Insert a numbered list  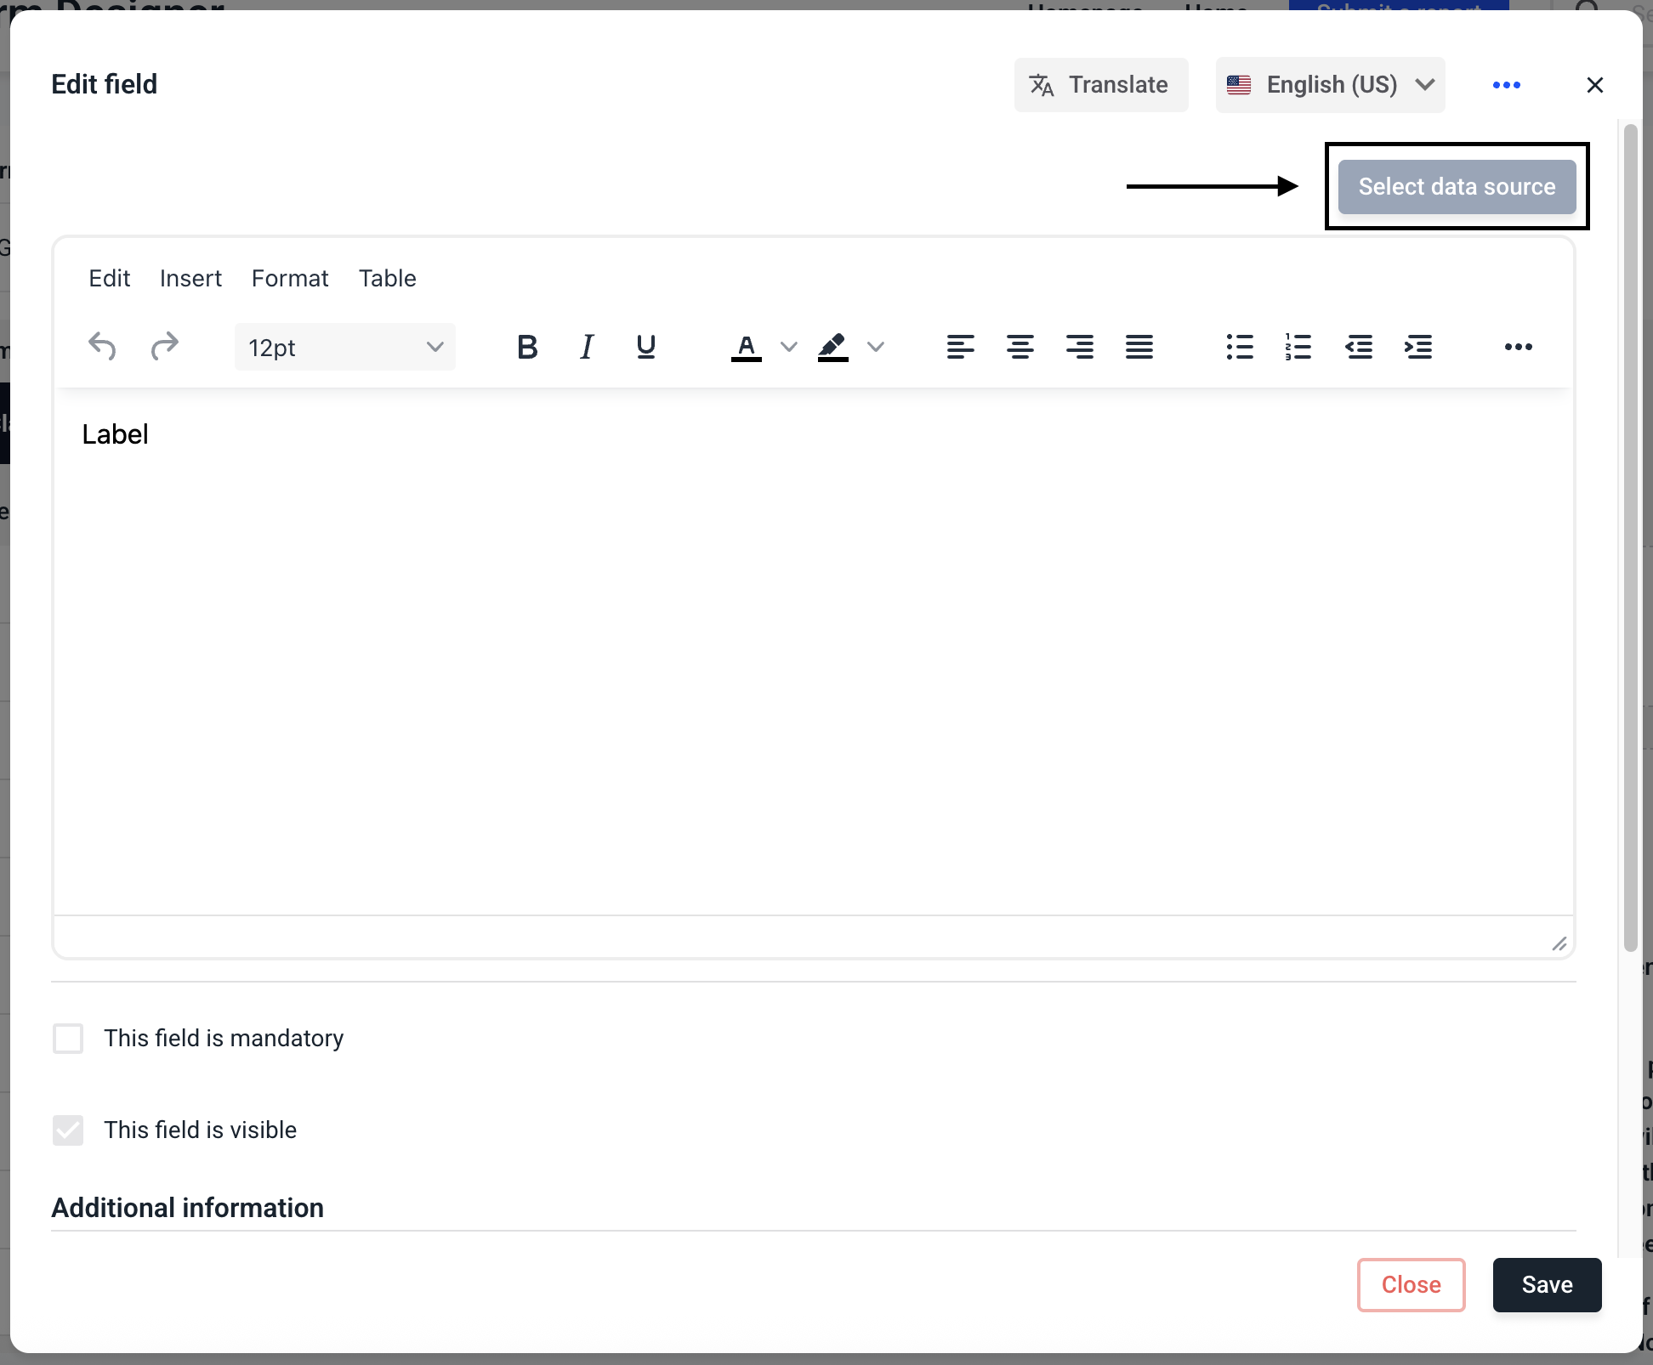(1298, 347)
